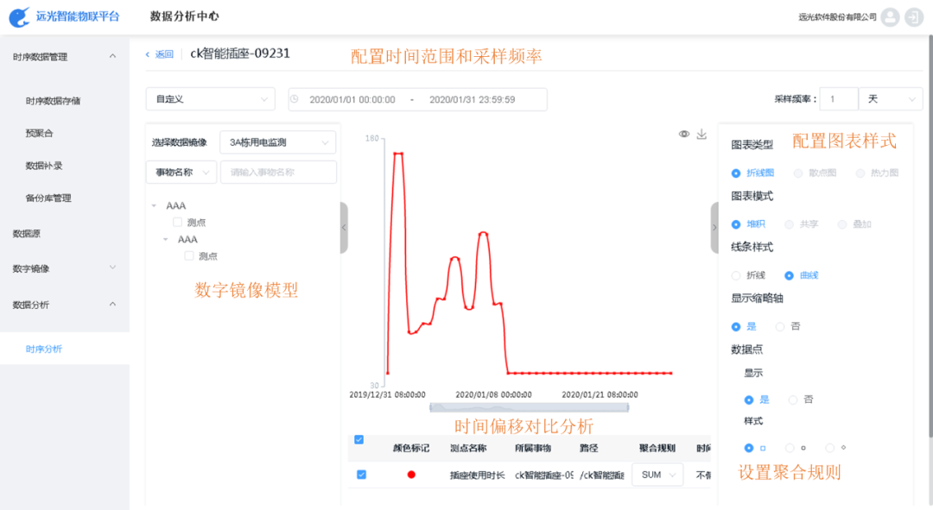Uncheck the 插座使用时长 row checkbox
The width and height of the screenshot is (933, 510).
362,475
